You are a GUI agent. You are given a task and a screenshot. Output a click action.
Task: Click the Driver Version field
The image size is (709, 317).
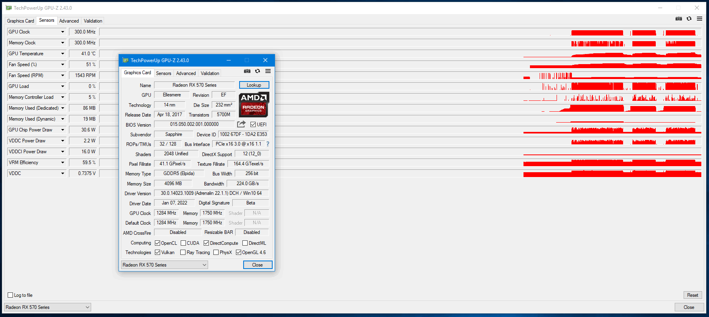coord(211,193)
